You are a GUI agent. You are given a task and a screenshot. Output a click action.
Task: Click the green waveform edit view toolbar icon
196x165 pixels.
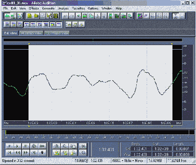coord(7,16)
